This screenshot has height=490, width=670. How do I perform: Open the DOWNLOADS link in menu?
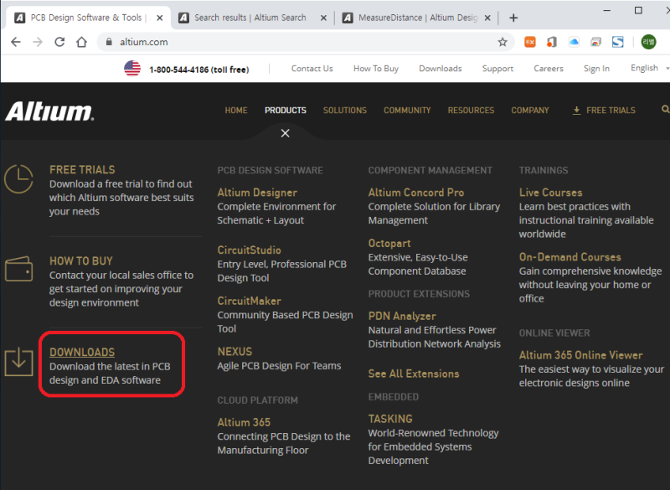[82, 353]
